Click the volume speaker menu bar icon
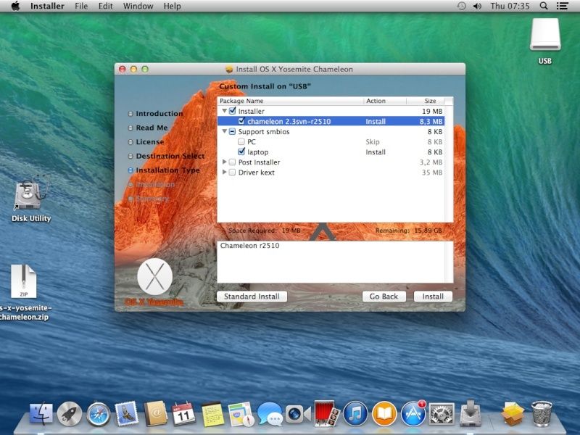580x435 pixels. pyautogui.click(x=477, y=6)
